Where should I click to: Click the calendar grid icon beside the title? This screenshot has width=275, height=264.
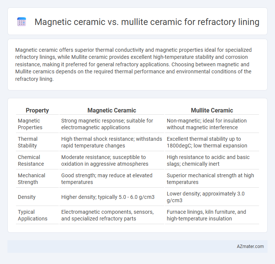pyautogui.click(x=22, y=22)
